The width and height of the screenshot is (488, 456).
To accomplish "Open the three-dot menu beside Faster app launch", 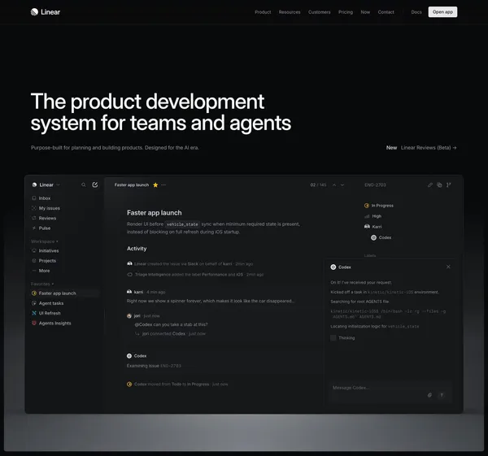I will click(x=163, y=185).
